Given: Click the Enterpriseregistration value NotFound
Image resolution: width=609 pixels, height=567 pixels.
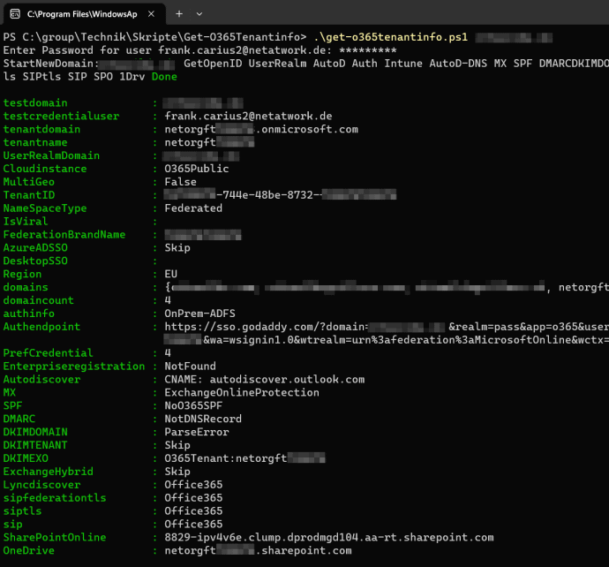Looking at the screenshot, I should tap(191, 367).
